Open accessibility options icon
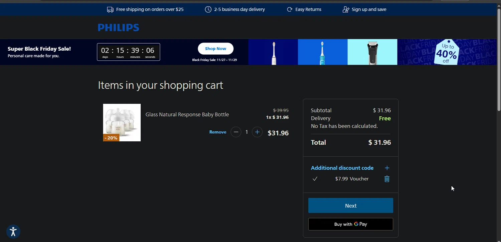Viewport: 501px width, 242px height. (13, 231)
